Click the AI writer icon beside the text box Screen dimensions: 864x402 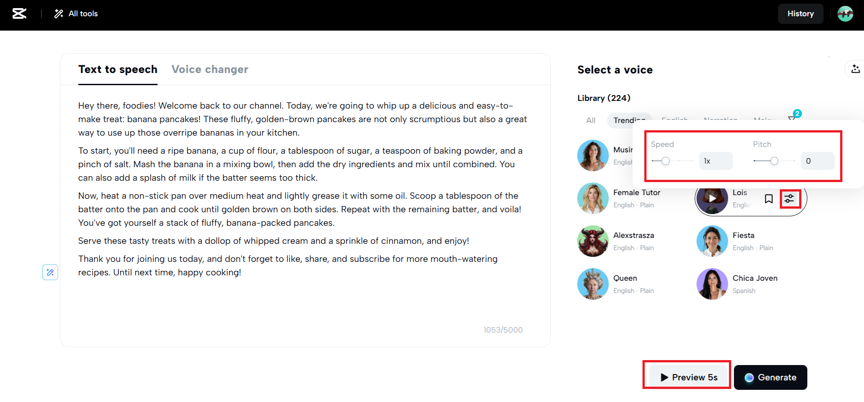pyautogui.click(x=50, y=272)
